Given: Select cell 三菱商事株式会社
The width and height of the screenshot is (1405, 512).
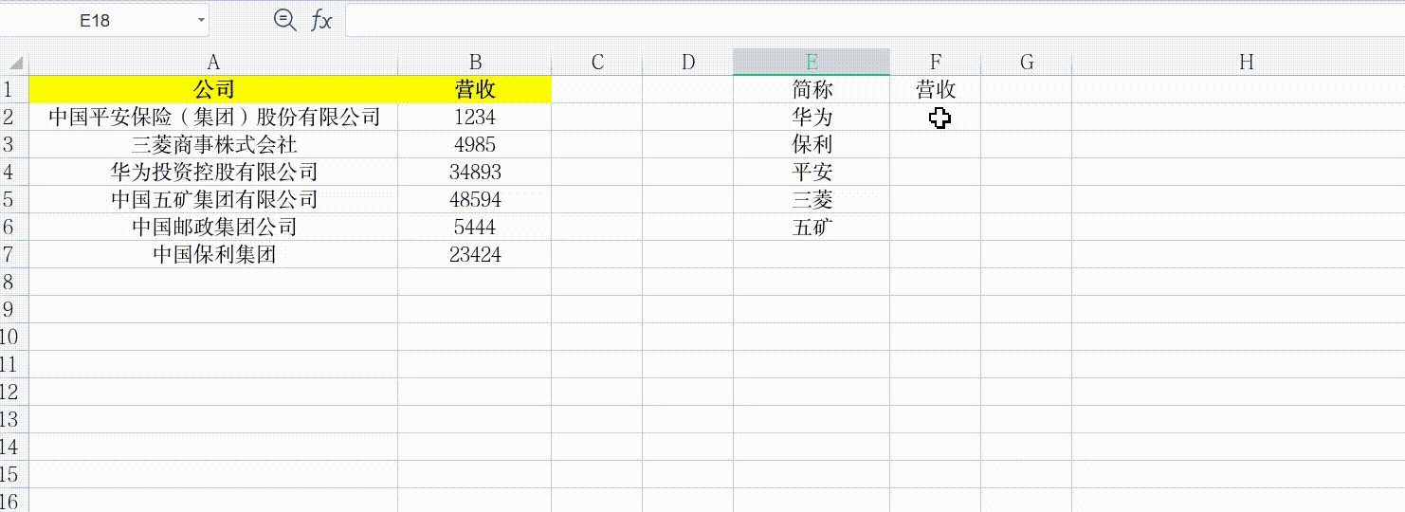Looking at the screenshot, I should [213, 145].
